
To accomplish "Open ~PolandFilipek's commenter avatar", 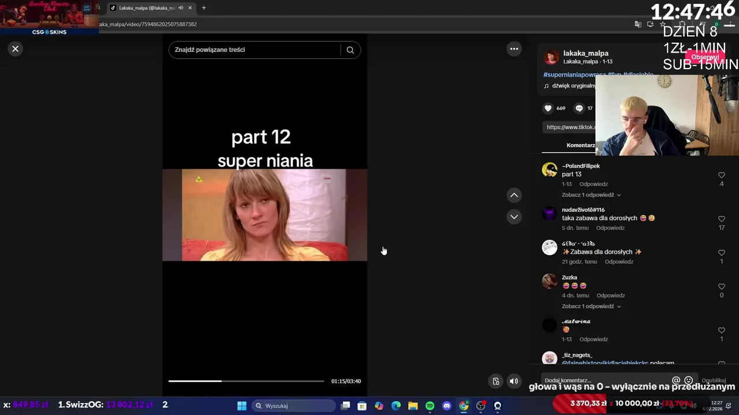I will (550, 170).
